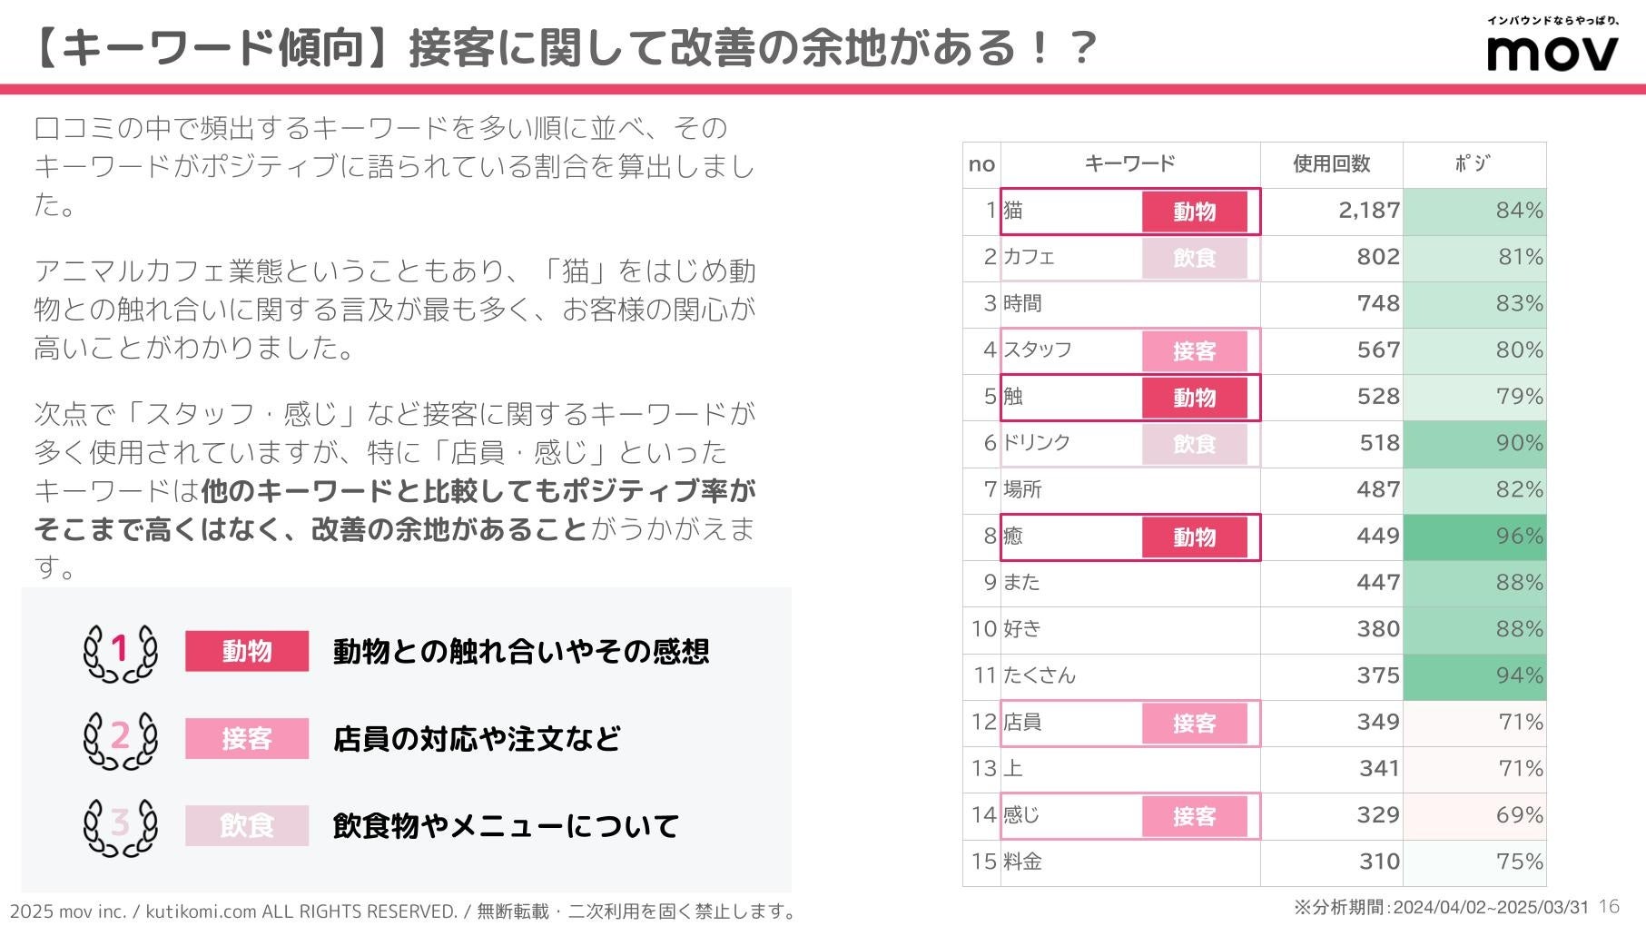Click the 動物 tag in the 猫 row
The width and height of the screenshot is (1646, 926).
coord(1194,212)
